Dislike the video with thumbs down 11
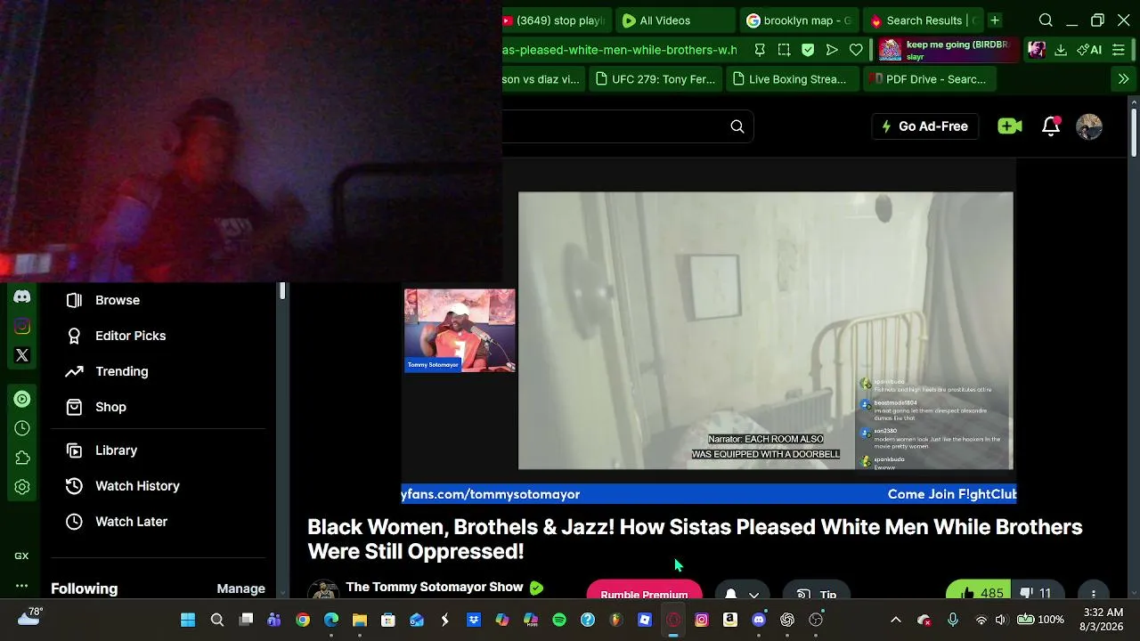This screenshot has width=1140, height=641. click(x=1036, y=593)
